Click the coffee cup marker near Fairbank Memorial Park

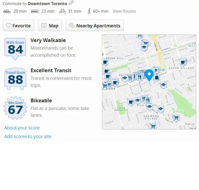point(131,102)
